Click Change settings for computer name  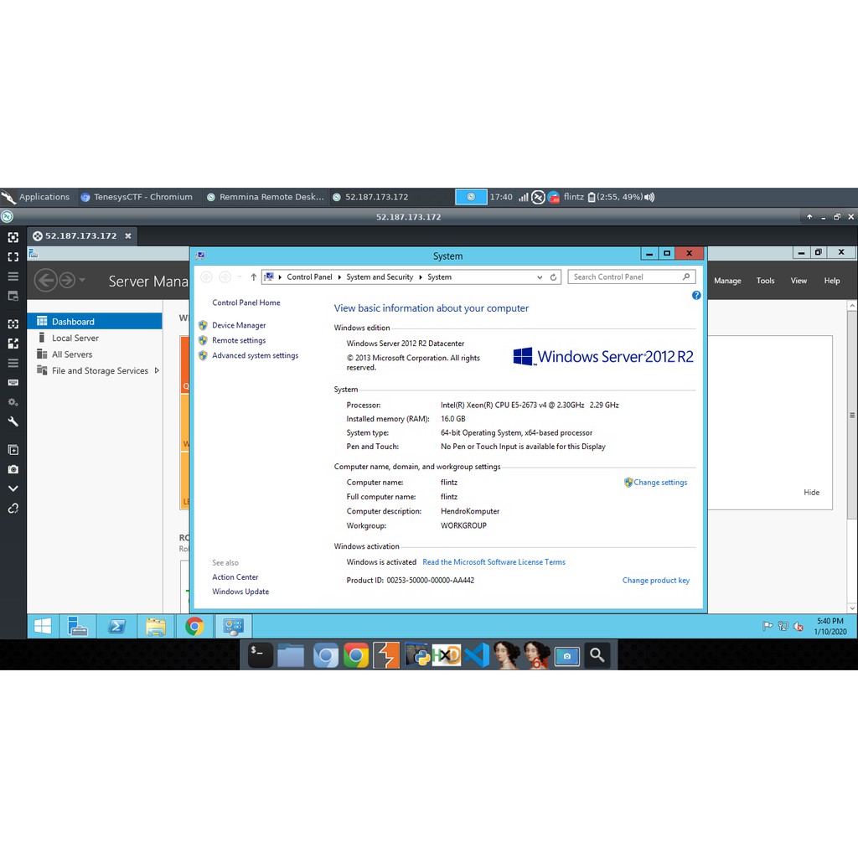pyautogui.click(x=660, y=482)
